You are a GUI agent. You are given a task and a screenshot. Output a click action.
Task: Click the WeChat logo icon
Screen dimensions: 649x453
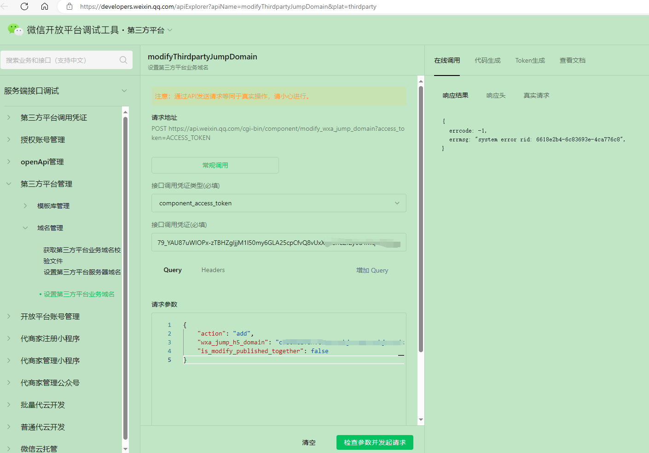[15, 30]
